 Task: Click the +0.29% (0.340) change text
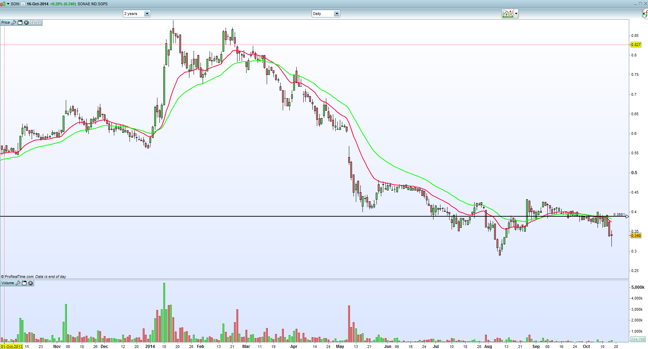(63, 4)
